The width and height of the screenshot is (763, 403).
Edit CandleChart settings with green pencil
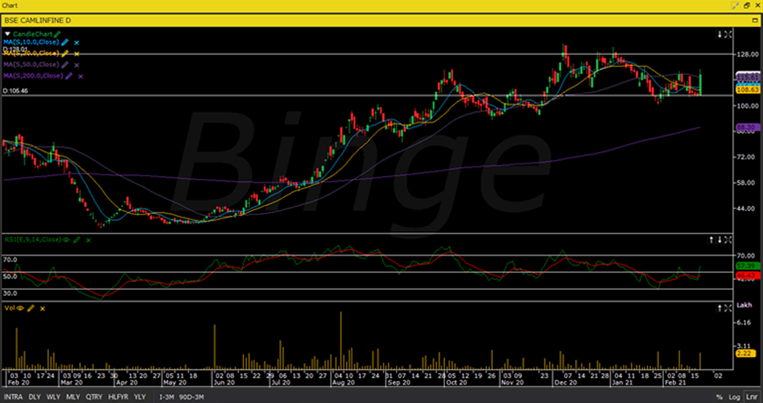(x=57, y=34)
